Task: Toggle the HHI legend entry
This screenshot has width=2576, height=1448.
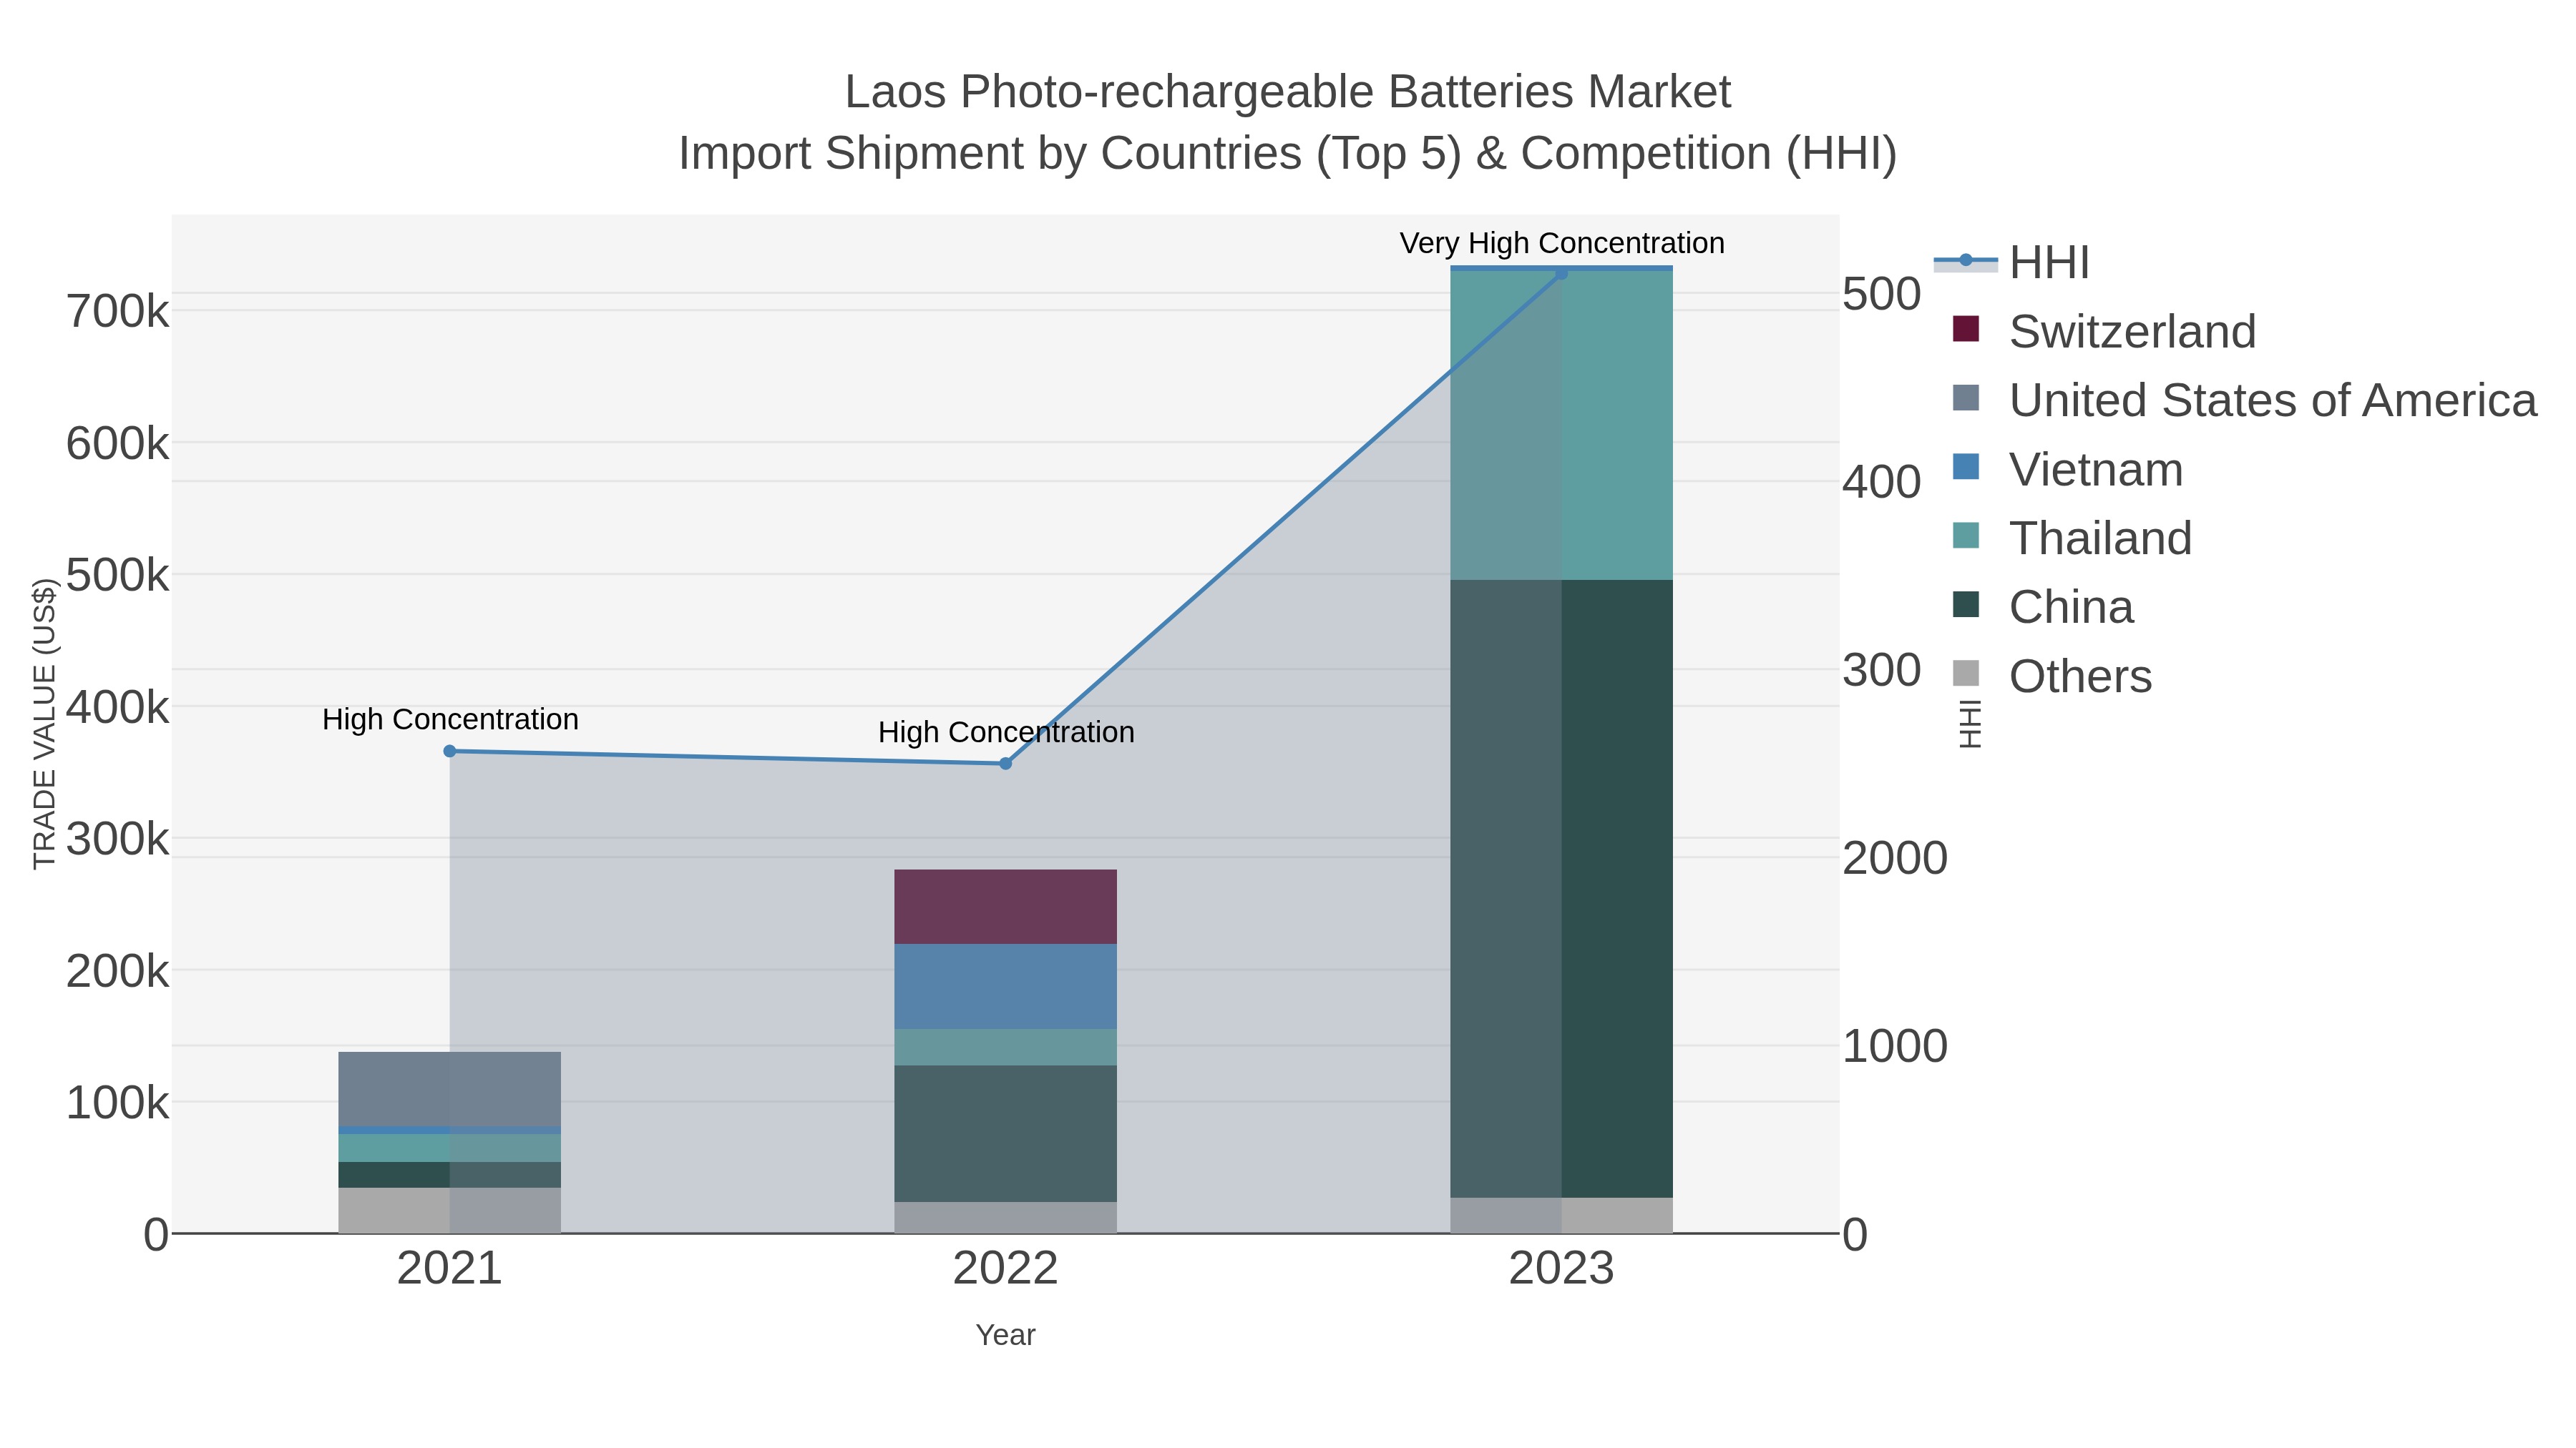Action: pyautogui.click(x=2012, y=262)
